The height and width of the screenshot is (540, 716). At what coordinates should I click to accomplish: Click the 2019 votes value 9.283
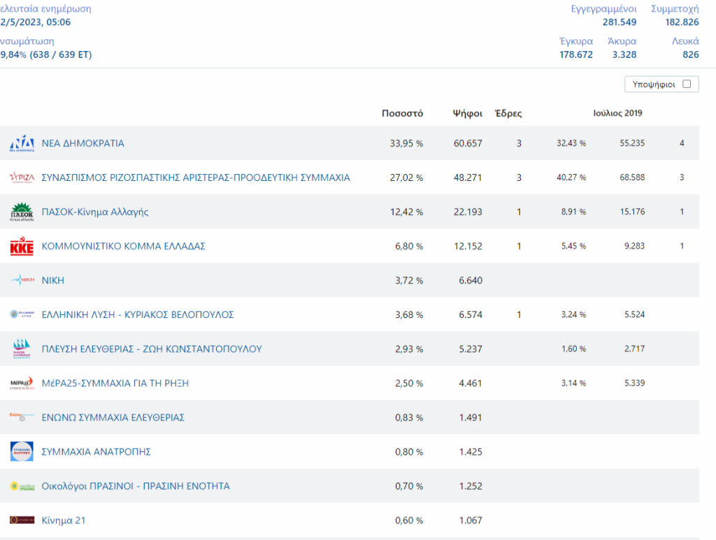click(635, 246)
